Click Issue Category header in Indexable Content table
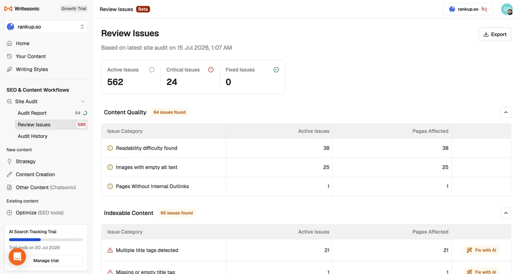The height and width of the screenshot is (274, 520). coord(125,232)
